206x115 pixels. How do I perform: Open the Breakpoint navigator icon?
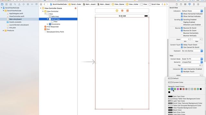32,4
